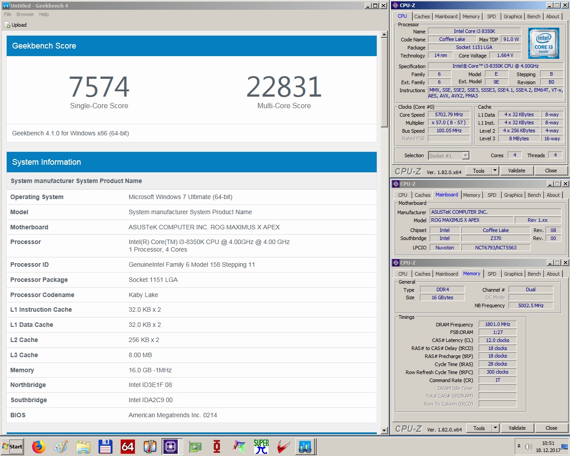Screen dimensions: 570x456
Task: Click title bar icon of Mainboard CPU-Z window
Action: 395,184
